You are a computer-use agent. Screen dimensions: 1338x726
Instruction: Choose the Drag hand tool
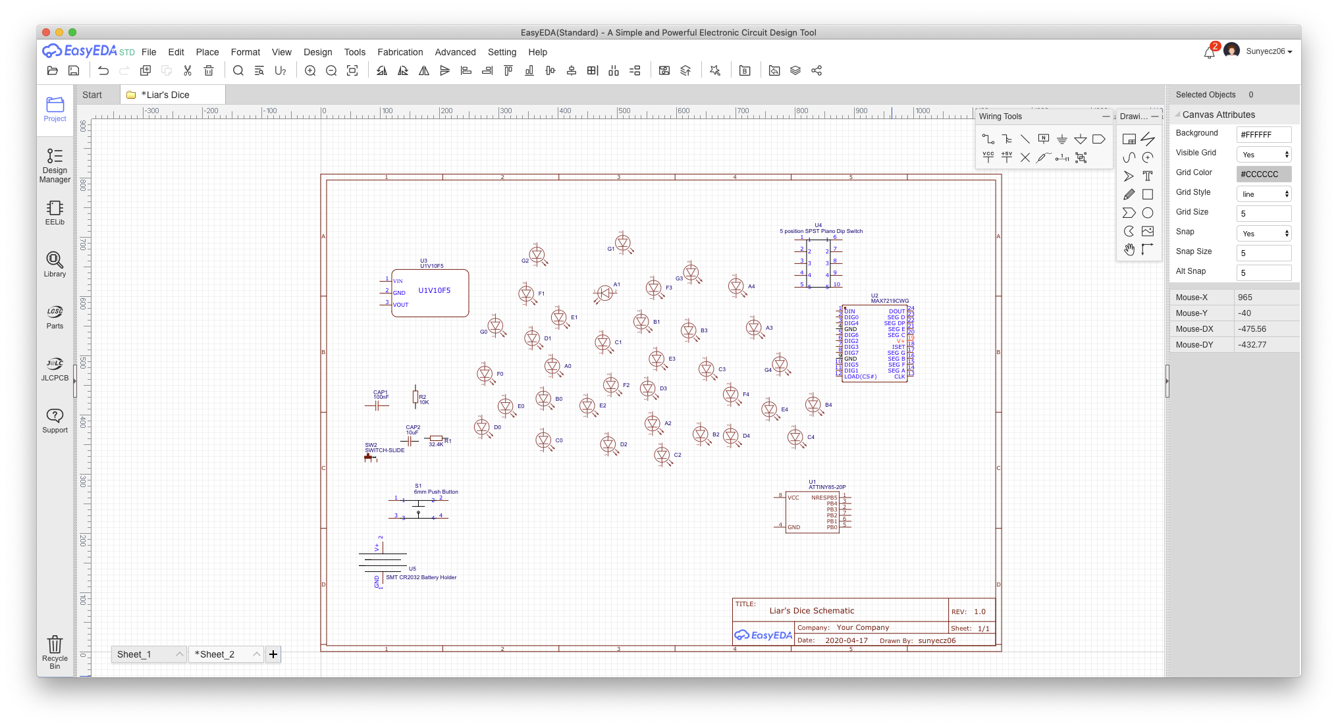click(1129, 249)
